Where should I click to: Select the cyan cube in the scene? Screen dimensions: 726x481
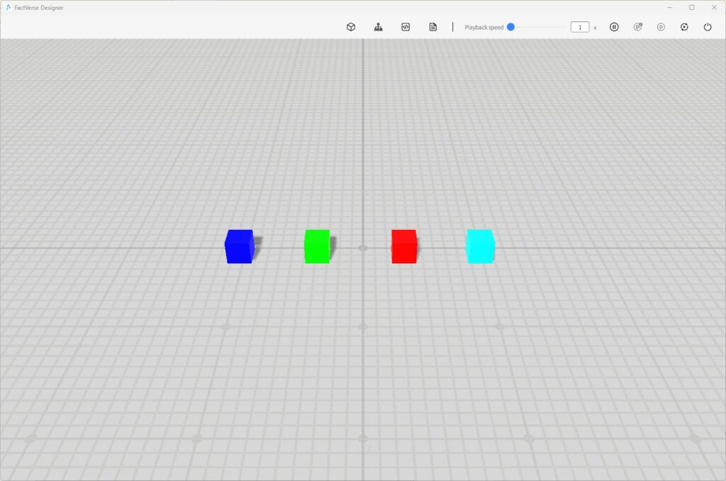click(x=481, y=247)
